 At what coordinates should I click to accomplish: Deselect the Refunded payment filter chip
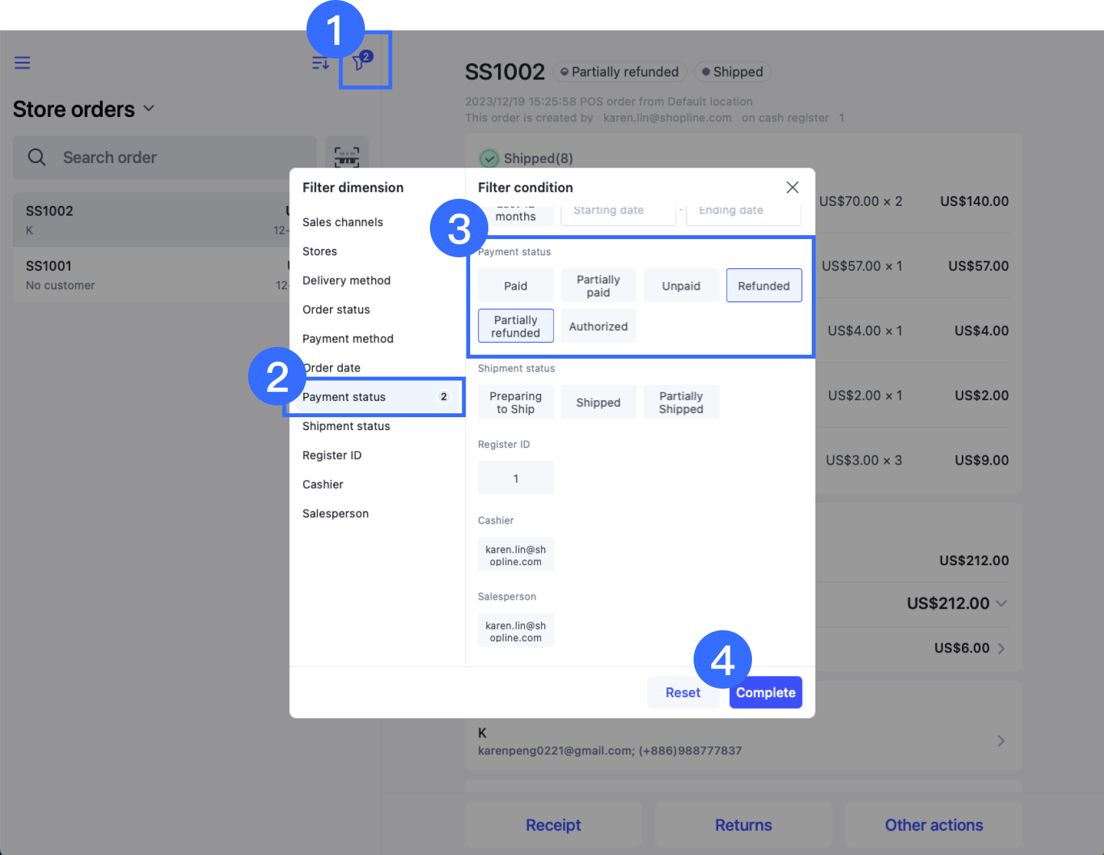(764, 285)
